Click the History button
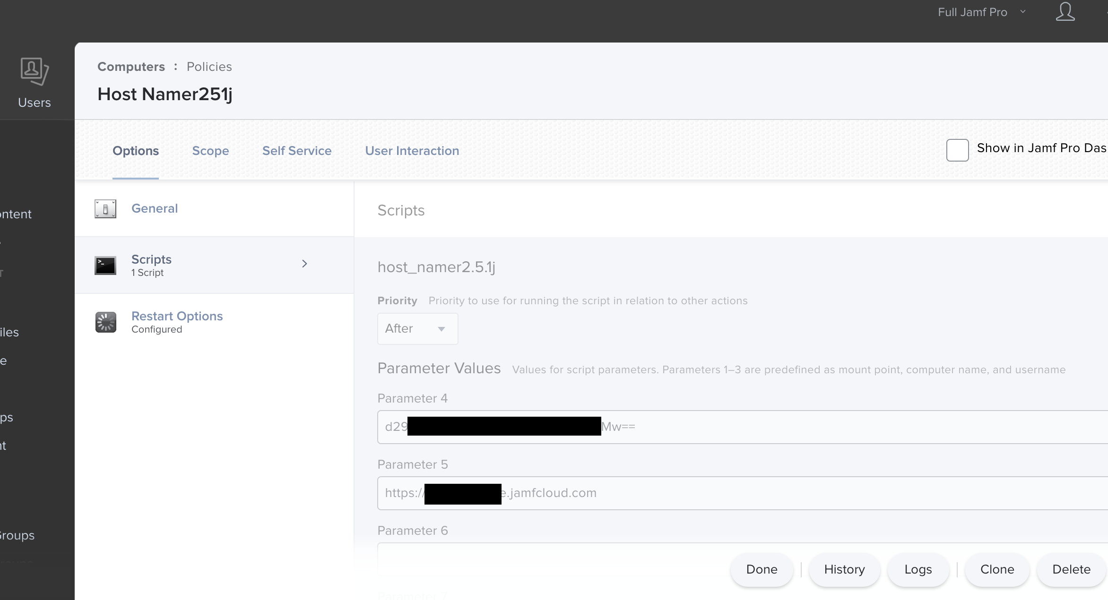 (x=844, y=569)
